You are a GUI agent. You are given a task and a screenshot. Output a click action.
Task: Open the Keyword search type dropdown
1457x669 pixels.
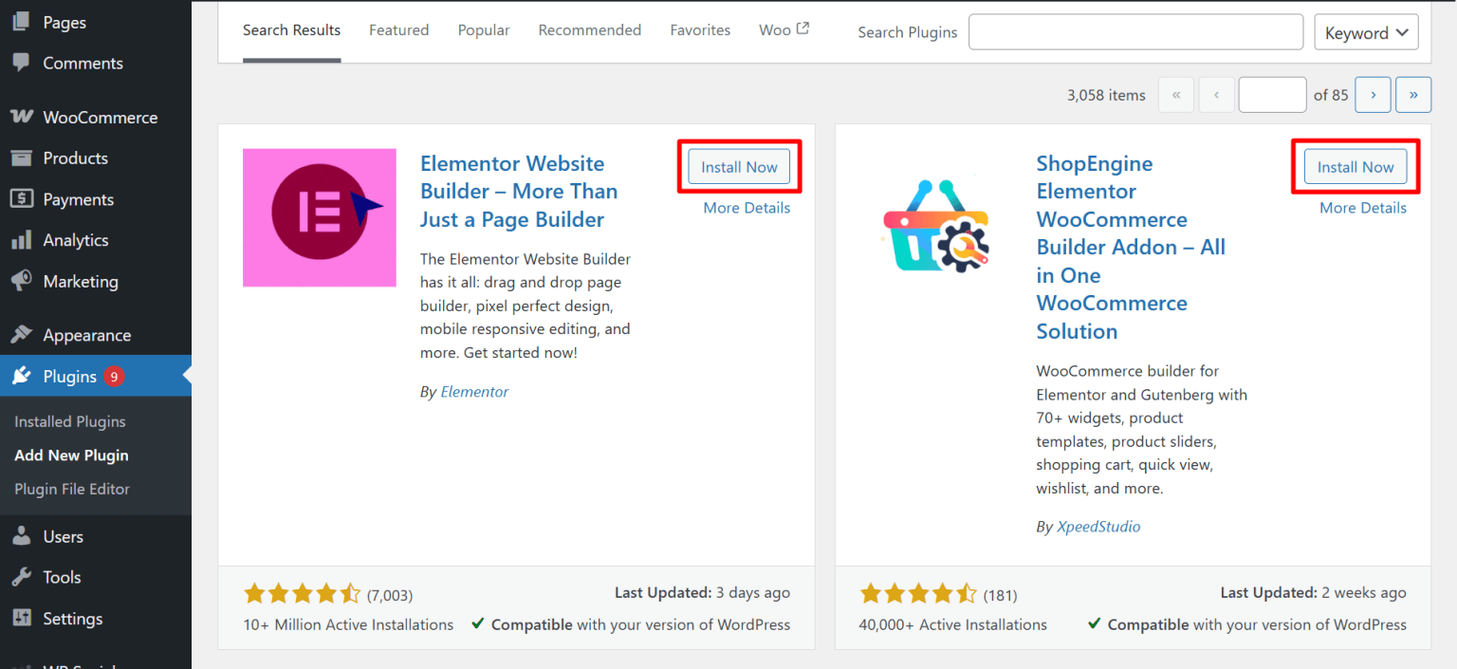pyautogui.click(x=1366, y=31)
